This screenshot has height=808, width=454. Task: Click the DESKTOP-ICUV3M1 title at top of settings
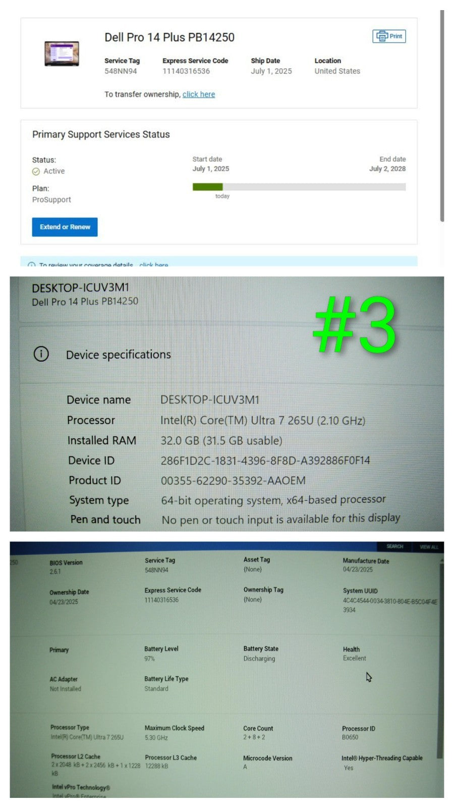point(81,288)
